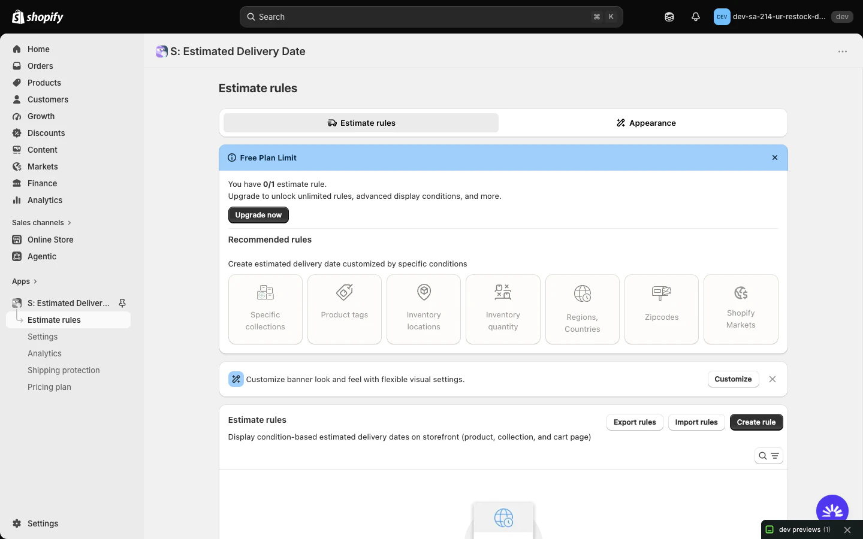Click Export rules

[x=635, y=422]
